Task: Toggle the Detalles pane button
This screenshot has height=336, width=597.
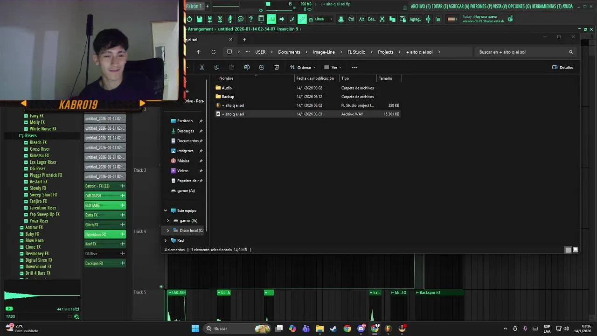Action: 562,67
